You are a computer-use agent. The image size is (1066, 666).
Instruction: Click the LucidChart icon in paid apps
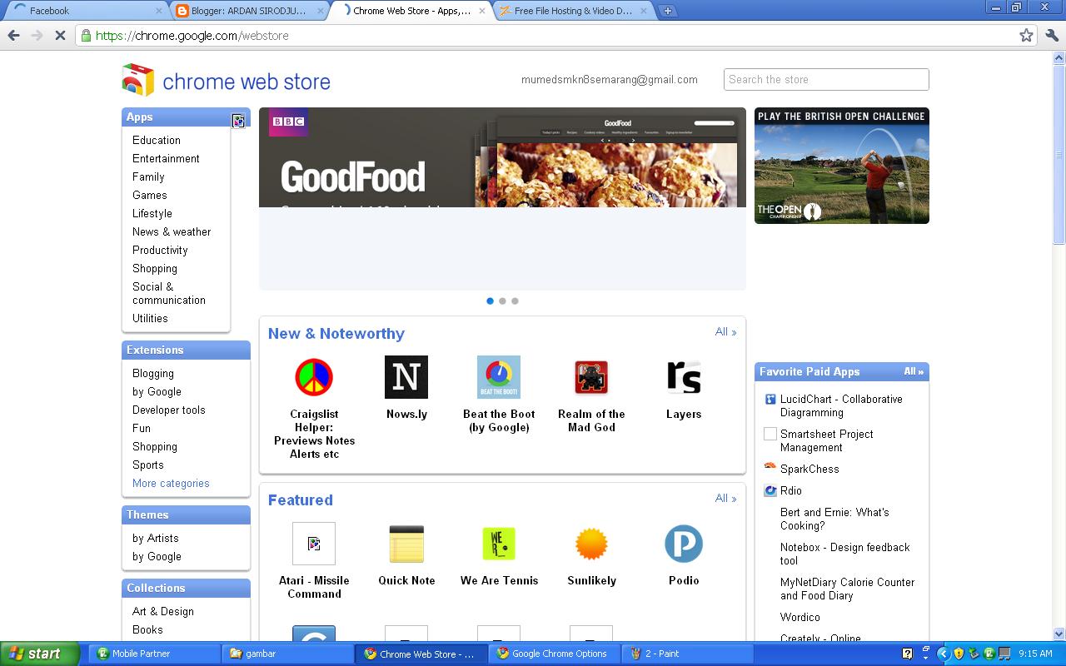(x=770, y=400)
